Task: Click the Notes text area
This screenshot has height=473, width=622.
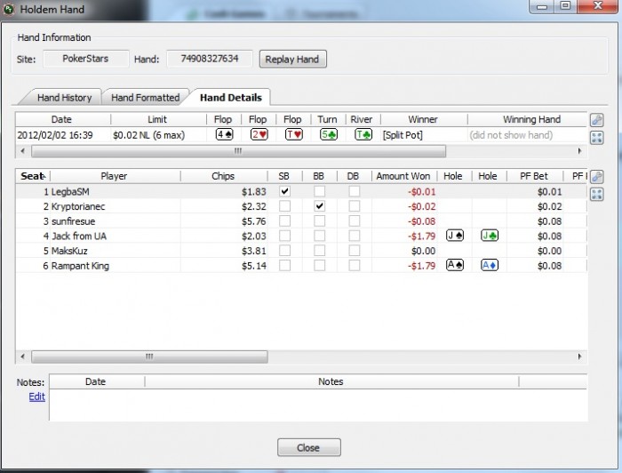Action: [318, 405]
